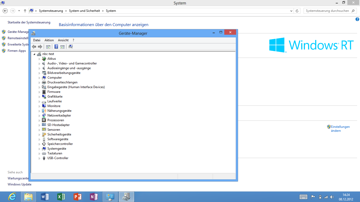The height and width of the screenshot is (202, 360).
Task: Click the USB plug icon beside USB-Controller
Action: (x=44, y=158)
